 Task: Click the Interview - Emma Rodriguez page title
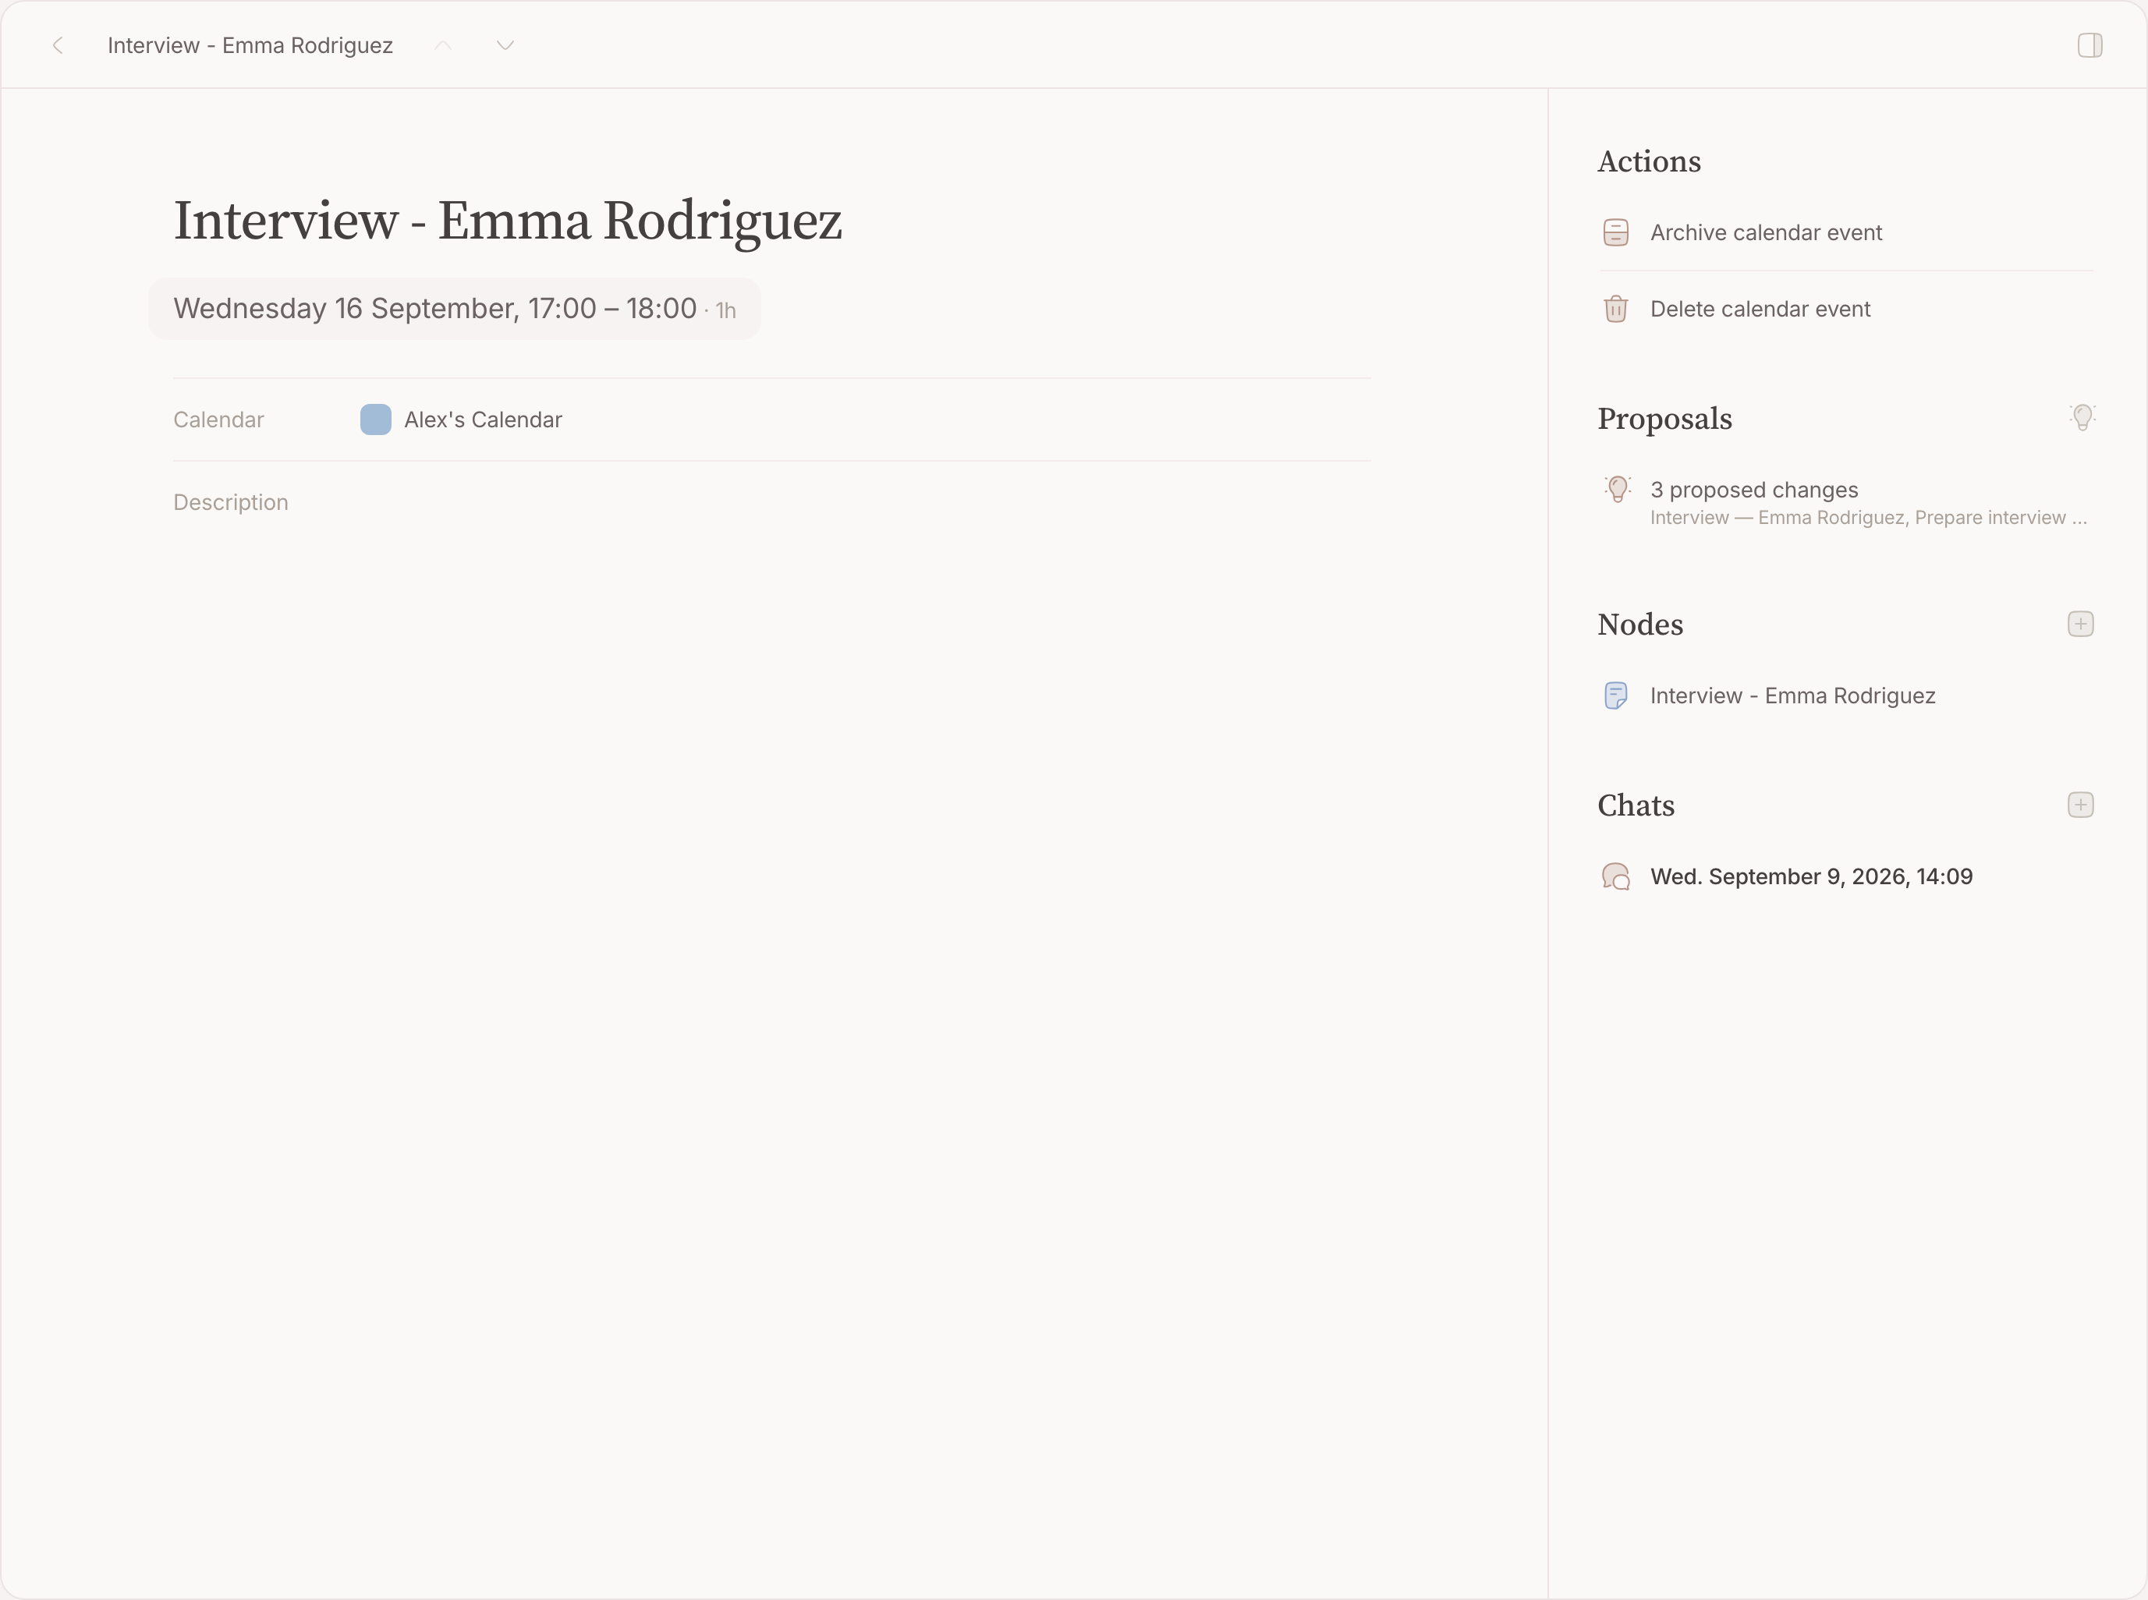(508, 221)
